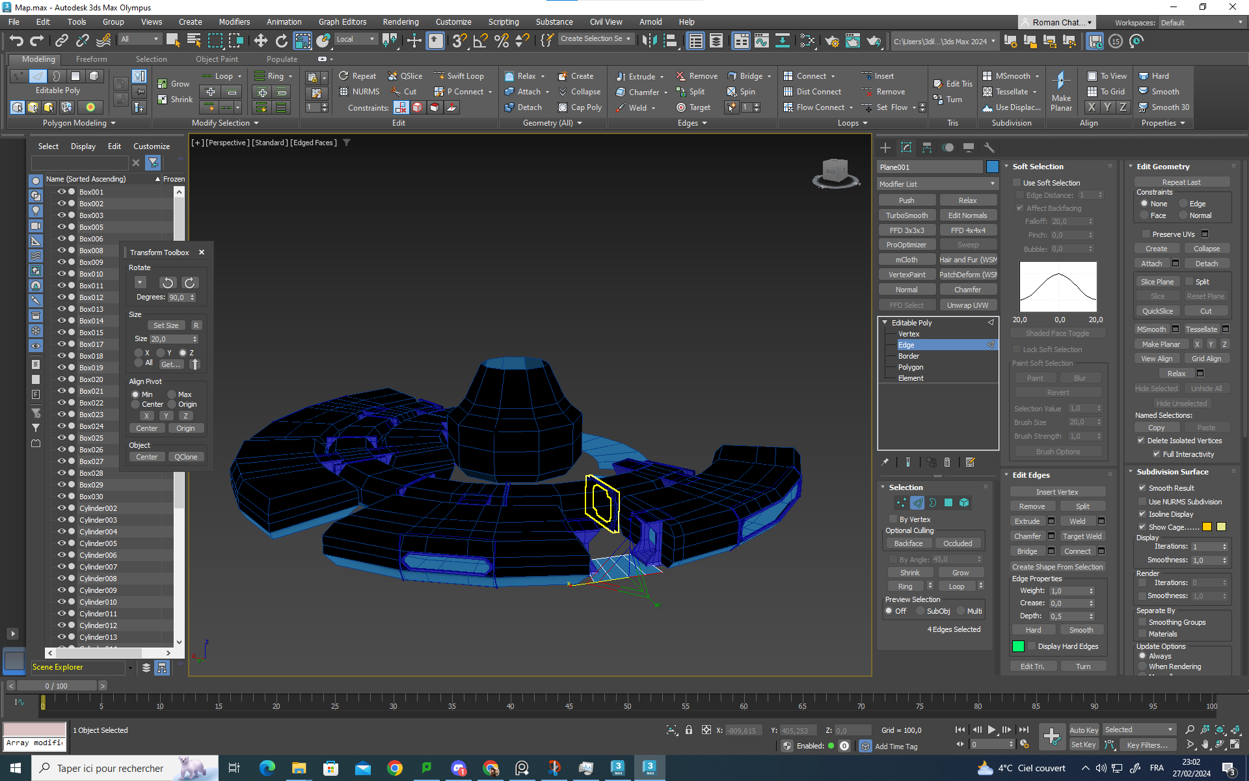Toggle Show Cage checkbox

(1142, 527)
